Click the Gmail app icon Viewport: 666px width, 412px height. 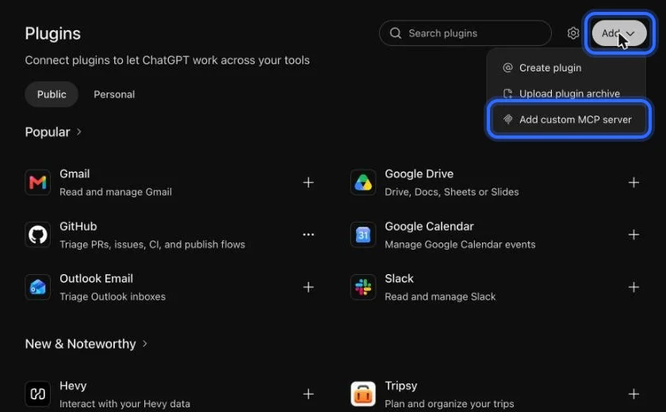[38, 182]
